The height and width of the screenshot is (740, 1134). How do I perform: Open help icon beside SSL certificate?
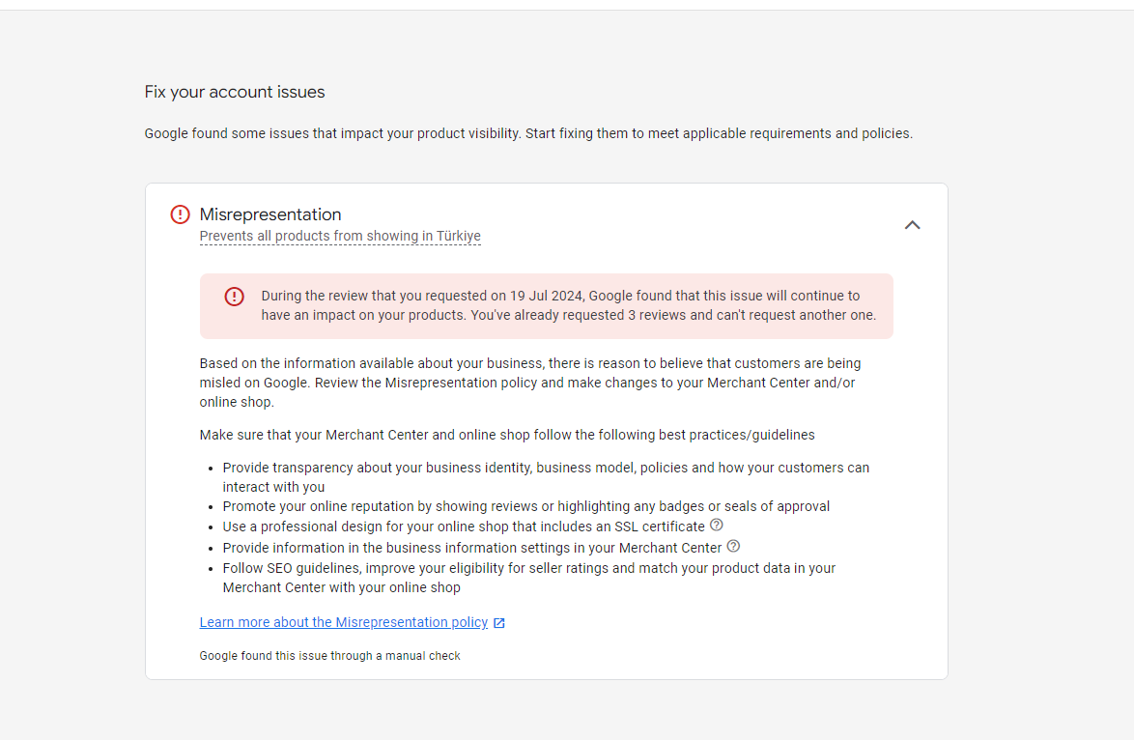[x=717, y=526]
